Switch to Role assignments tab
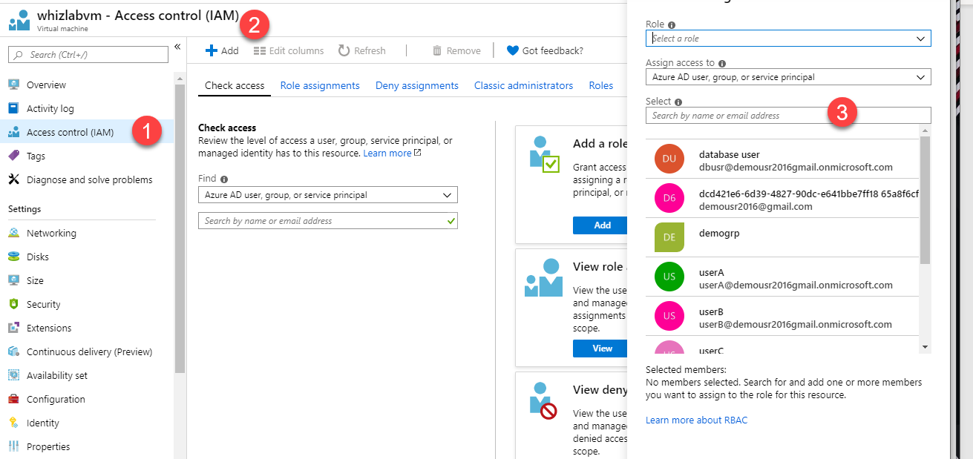This screenshot has height=459, width=973. [320, 85]
